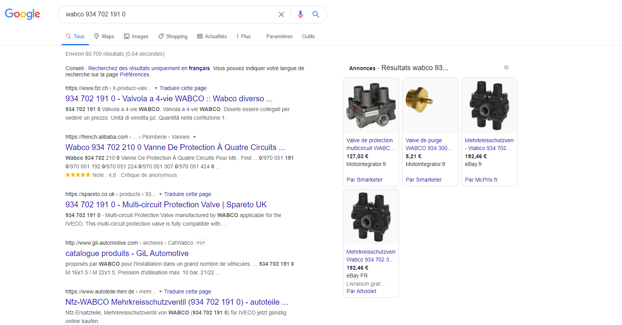This screenshot has width=622, height=325.
Task: Open the brass purge valve product image
Action: [430, 106]
